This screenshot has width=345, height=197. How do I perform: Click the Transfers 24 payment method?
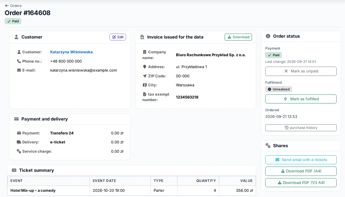62,133
